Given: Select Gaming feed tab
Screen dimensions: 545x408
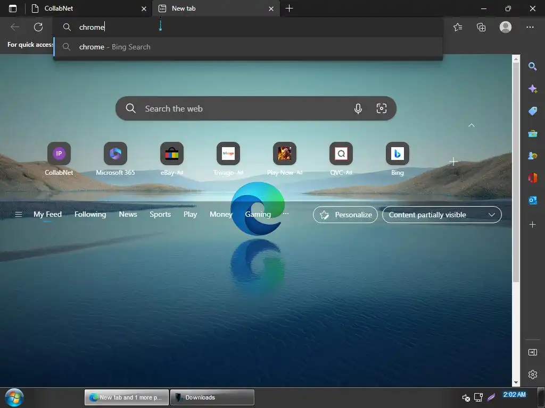Looking at the screenshot, I should pyautogui.click(x=258, y=215).
